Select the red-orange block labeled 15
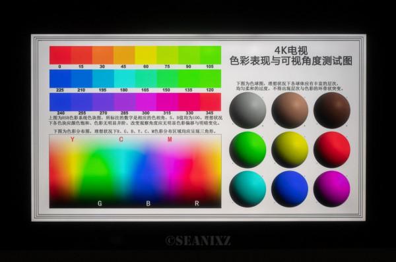Screen dimensions: 396x262 tap(82, 55)
